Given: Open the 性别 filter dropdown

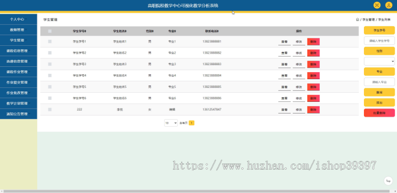Looking at the screenshot, I should pyautogui.click(x=379, y=61).
